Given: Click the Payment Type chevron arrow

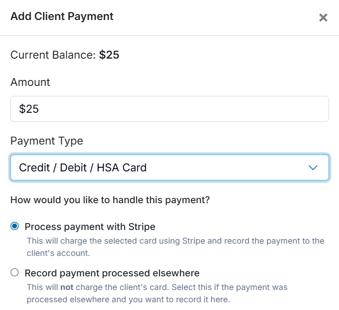Looking at the screenshot, I should click(x=313, y=168).
